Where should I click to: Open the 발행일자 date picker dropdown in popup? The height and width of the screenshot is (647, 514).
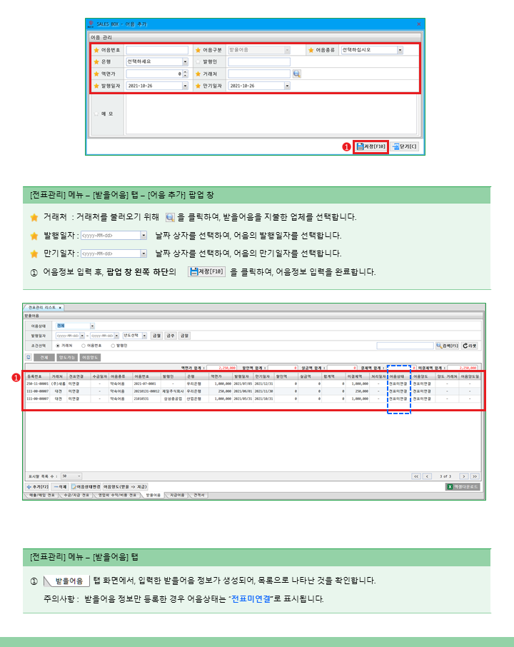pyautogui.click(x=185, y=86)
